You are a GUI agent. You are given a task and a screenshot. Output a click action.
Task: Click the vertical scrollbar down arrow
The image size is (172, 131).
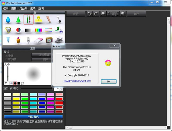tap(169, 124)
